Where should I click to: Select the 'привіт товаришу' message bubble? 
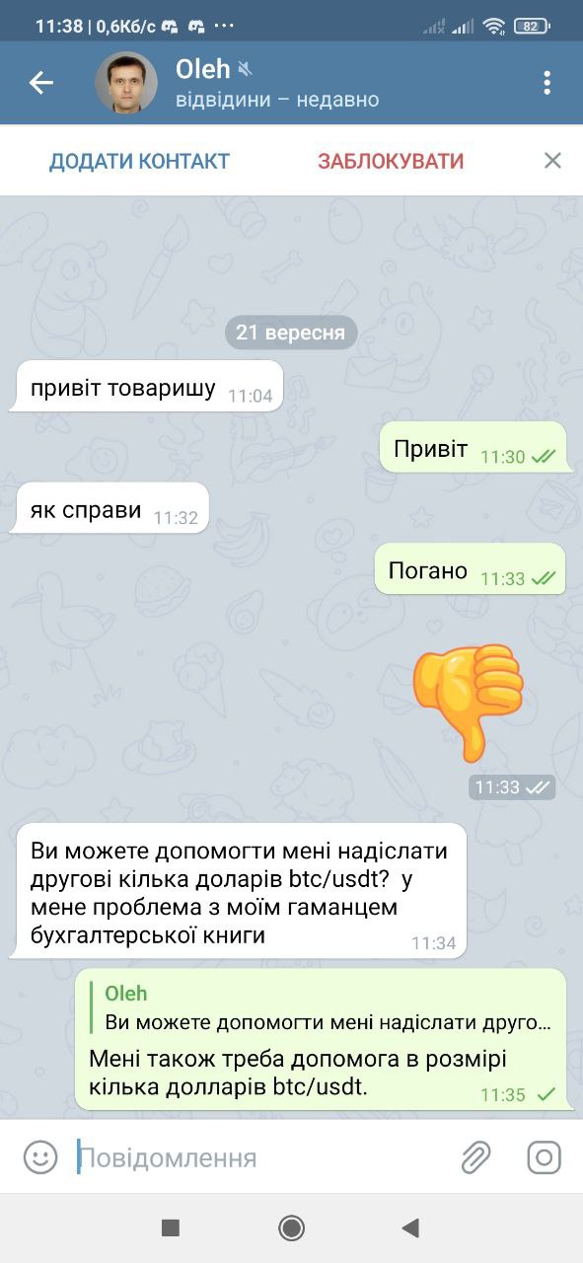147,387
